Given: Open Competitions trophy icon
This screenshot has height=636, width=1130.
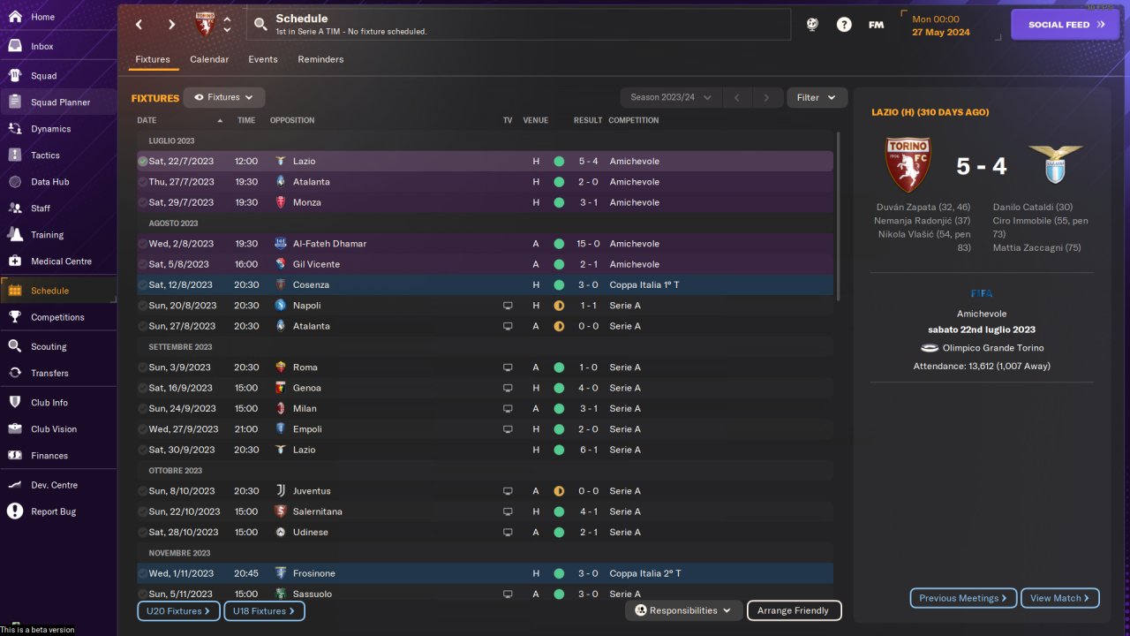Looking at the screenshot, I should 15,317.
